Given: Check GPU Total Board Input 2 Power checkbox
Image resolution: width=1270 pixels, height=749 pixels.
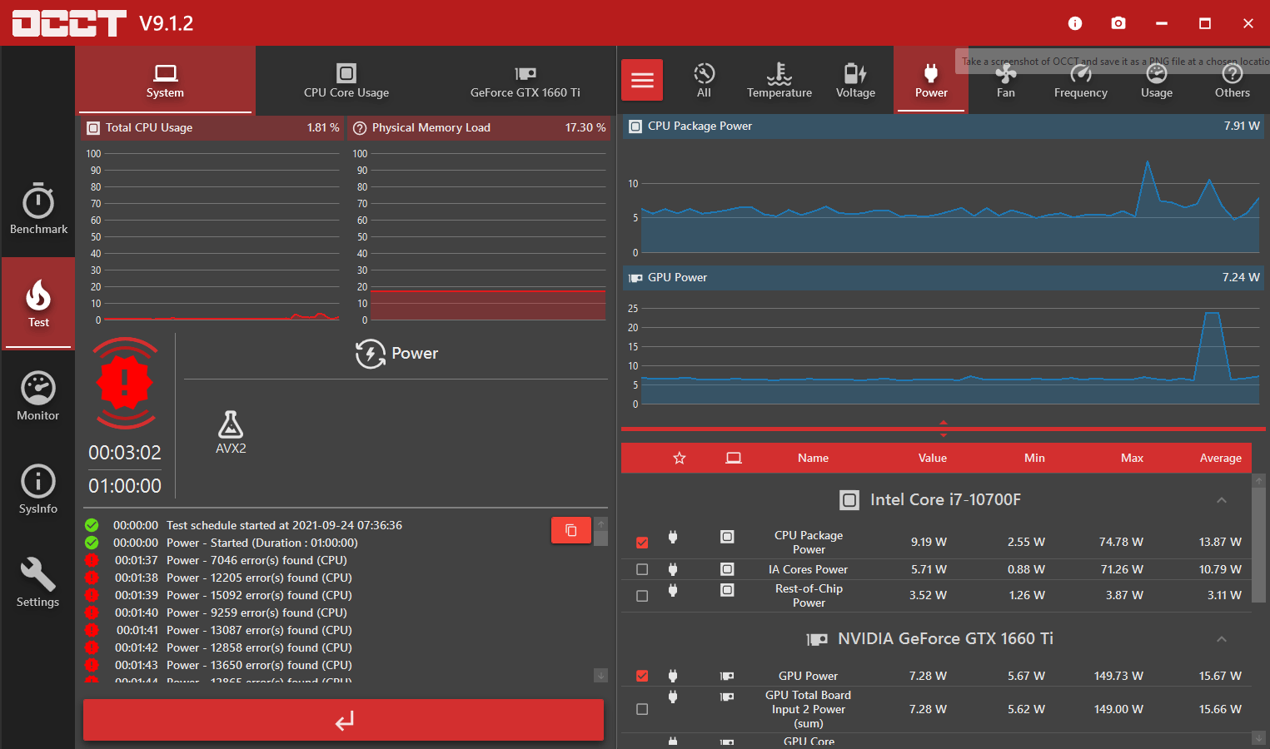Looking at the screenshot, I should (x=642, y=709).
